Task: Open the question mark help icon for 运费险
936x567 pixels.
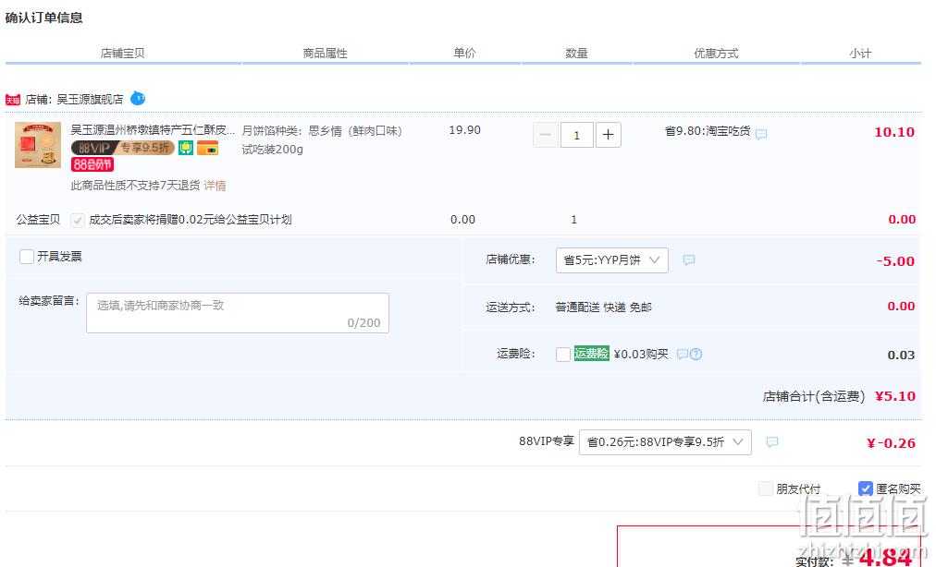Action: coord(696,355)
